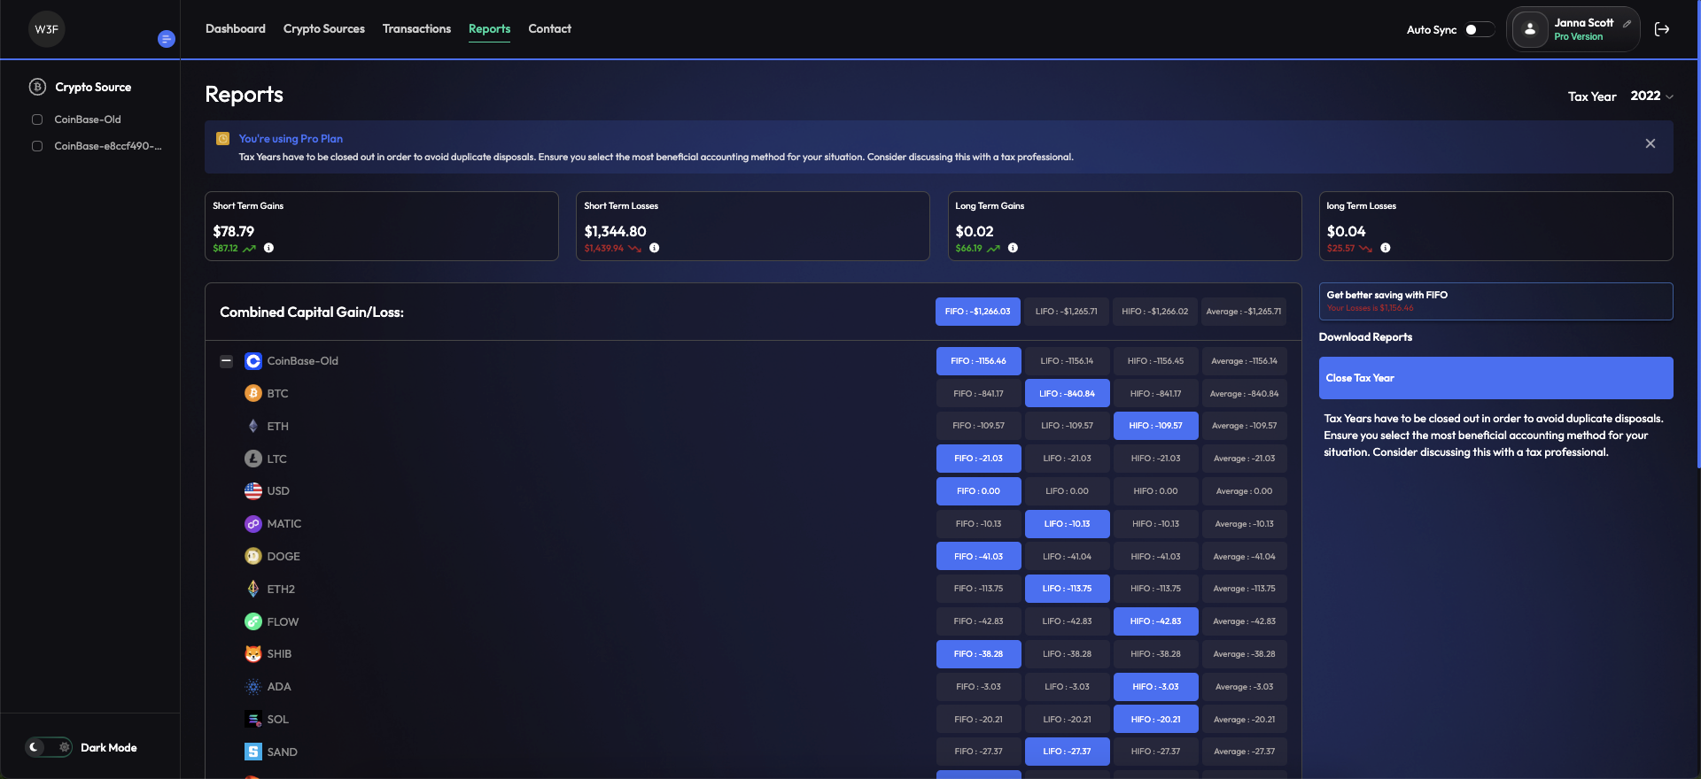This screenshot has height=779, width=1701.
Task: Select FIFO : -38.28 for SHIB
Action: 979,654
